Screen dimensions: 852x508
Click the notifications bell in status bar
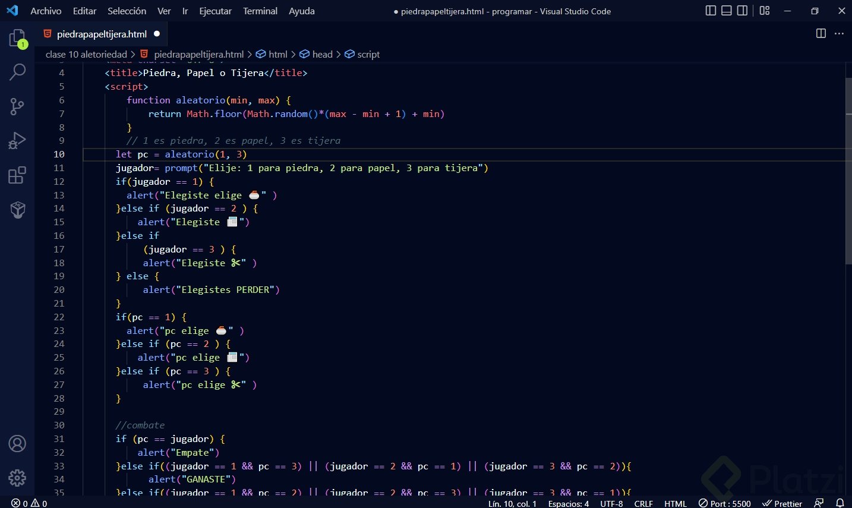pyautogui.click(x=840, y=503)
